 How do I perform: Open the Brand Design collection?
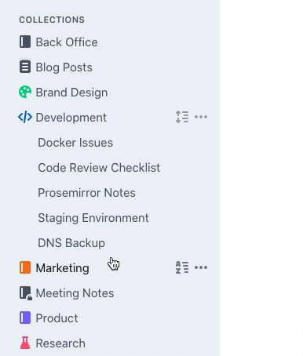click(71, 93)
